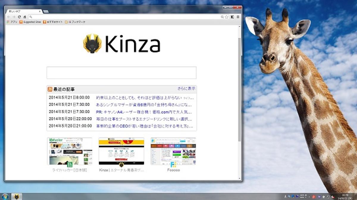Bookmark this page with the star icon
The height and width of the screenshot is (200, 357).
click(x=227, y=17)
